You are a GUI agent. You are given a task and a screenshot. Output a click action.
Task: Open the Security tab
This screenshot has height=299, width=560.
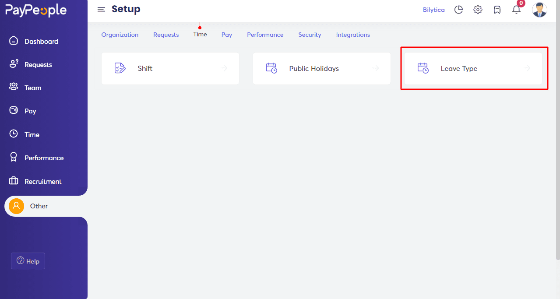pyautogui.click(x=310, y=35)
